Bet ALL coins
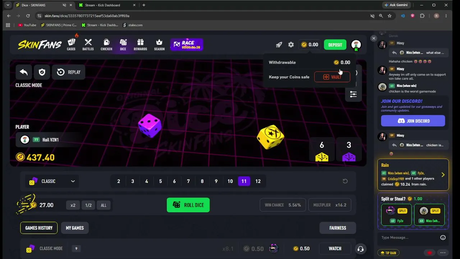This screenshot has width=460, height=259. click(x=103, y=205)
